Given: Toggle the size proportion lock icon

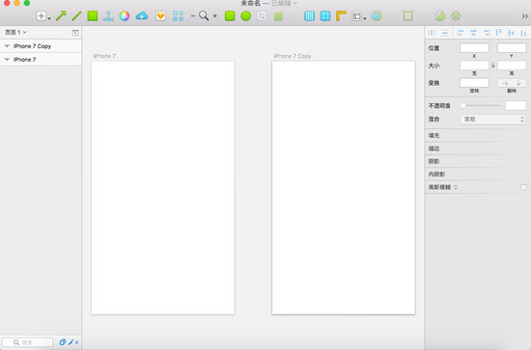Looking at the screenshot, I should coord(493,66).
